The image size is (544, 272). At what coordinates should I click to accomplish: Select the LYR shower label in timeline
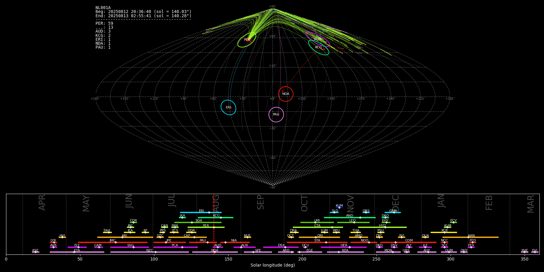coord(53,241)
